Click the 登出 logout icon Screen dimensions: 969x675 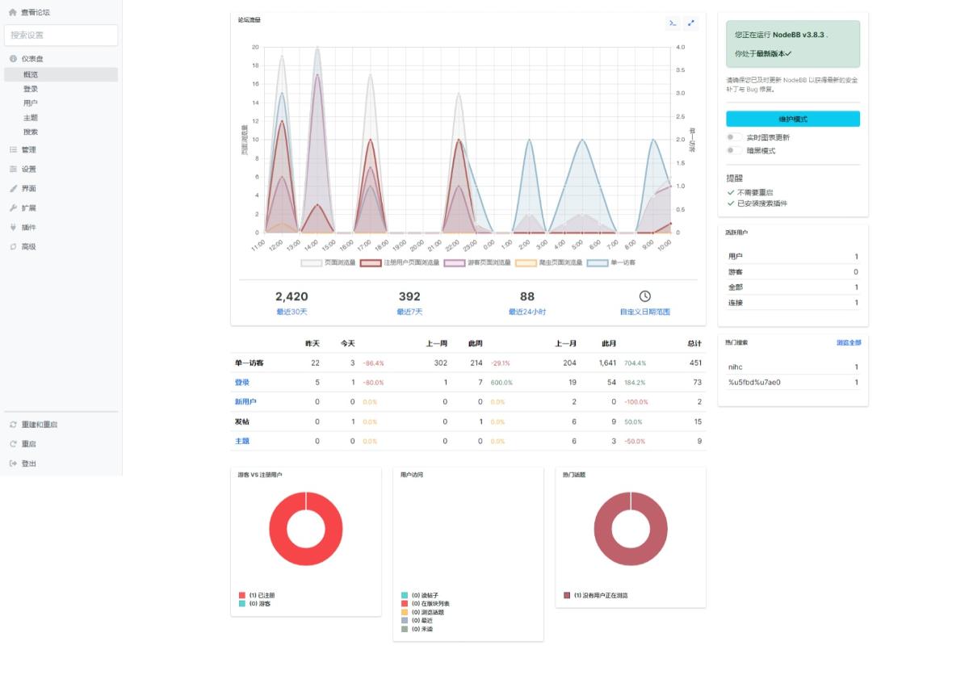pos(13,463)
